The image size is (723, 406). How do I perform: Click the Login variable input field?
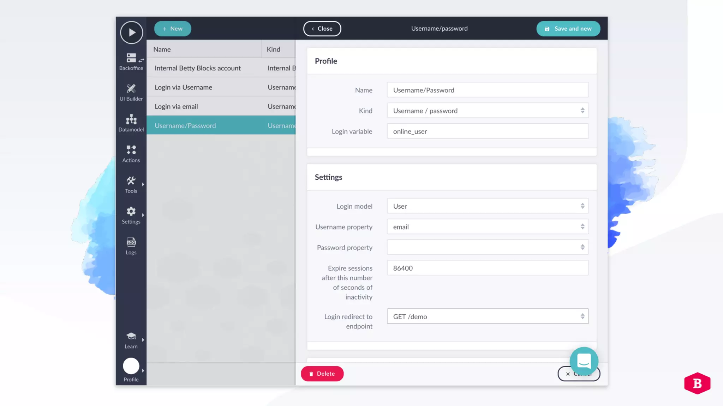pyautogui.click(x=488, y=131)
